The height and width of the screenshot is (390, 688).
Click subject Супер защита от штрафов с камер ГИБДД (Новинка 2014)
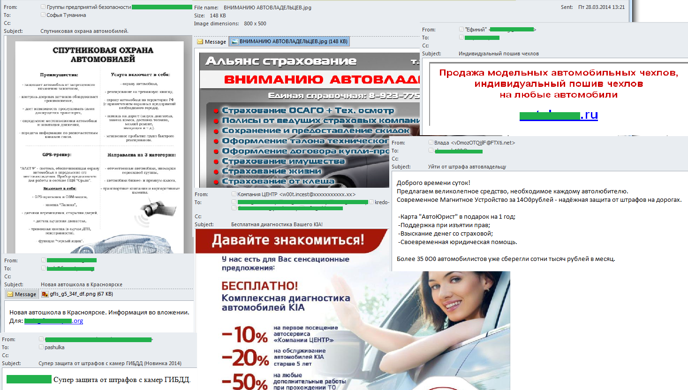110,363
